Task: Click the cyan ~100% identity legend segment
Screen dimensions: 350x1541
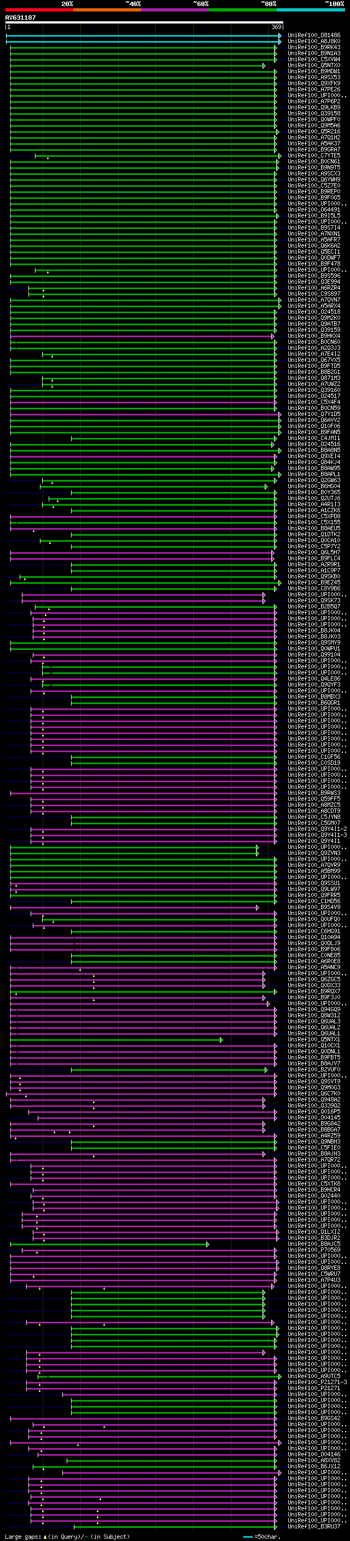Action: [x=311, y=10]
